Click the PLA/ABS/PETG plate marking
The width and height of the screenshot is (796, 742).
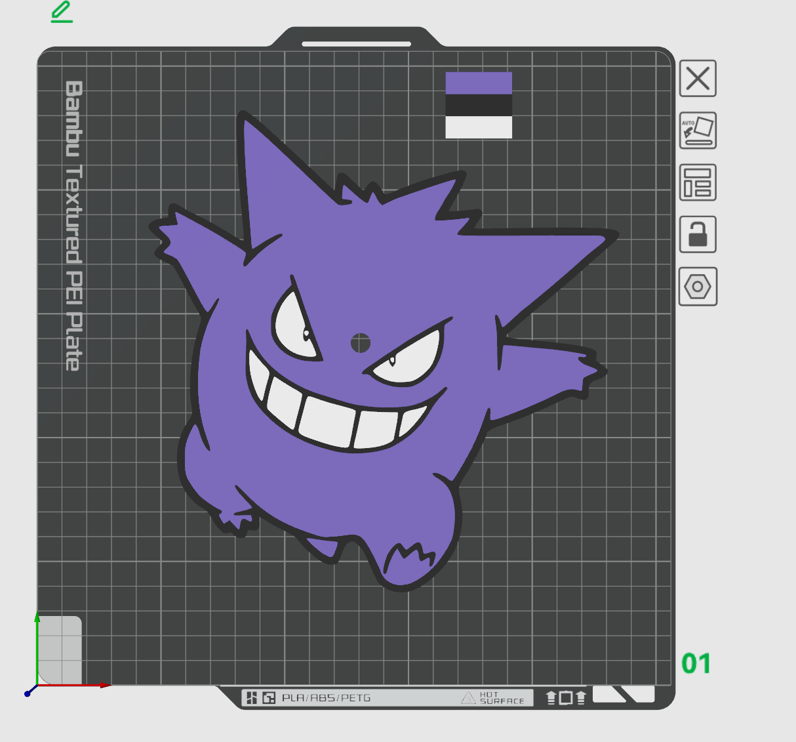(327, 698)
